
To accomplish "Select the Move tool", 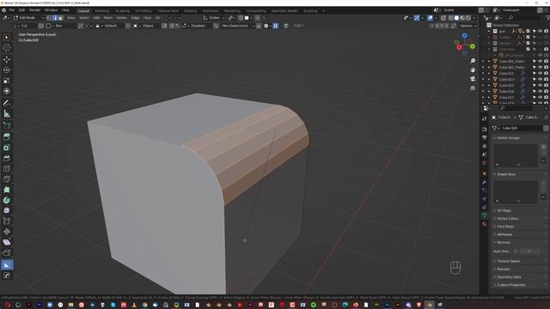I will pyautogui.click(x=7, y=59).
